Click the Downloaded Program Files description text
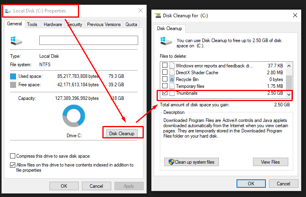Screen dimensions: 306x197 coord(226,128)
